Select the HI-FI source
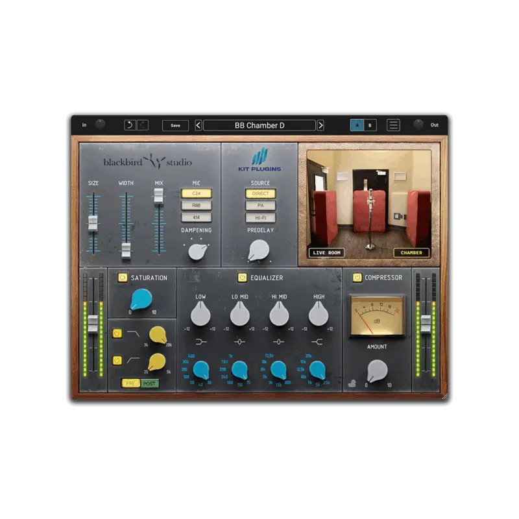 (x=261, y=218)
